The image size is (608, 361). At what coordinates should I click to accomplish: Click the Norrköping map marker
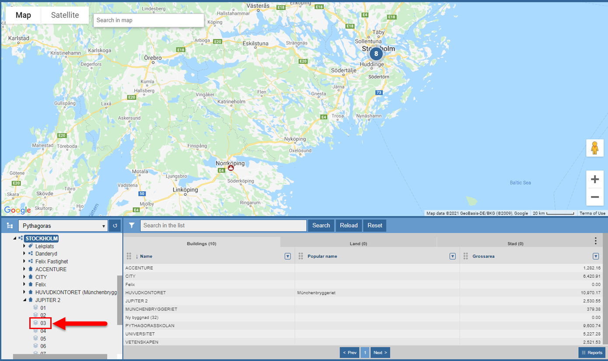231,168
